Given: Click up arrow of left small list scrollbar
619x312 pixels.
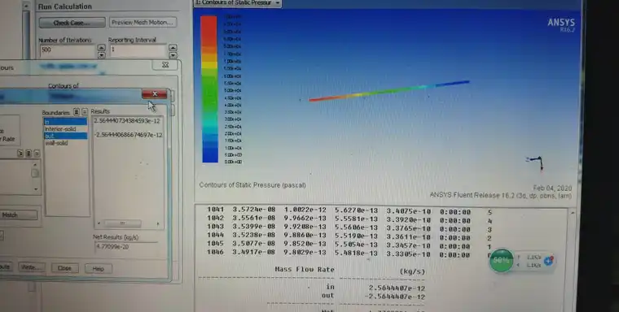Looking at the screenshot, I should pos(35,164).
